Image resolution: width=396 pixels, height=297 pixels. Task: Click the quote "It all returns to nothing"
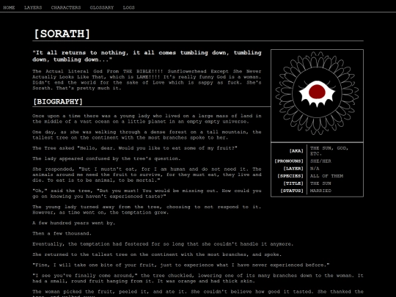coord(147,56)
